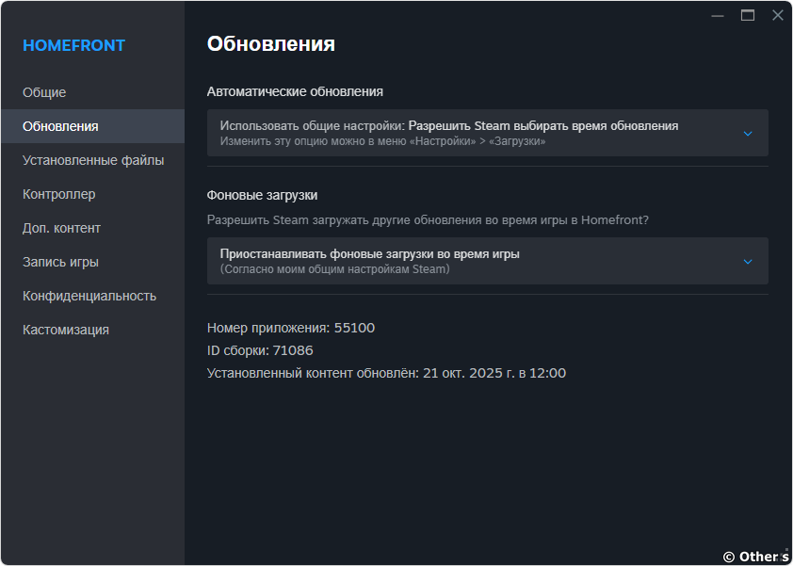Maximize the Homefront properties window
The width and height of the screenshot is (793, 566).
(x=748, y=15)
